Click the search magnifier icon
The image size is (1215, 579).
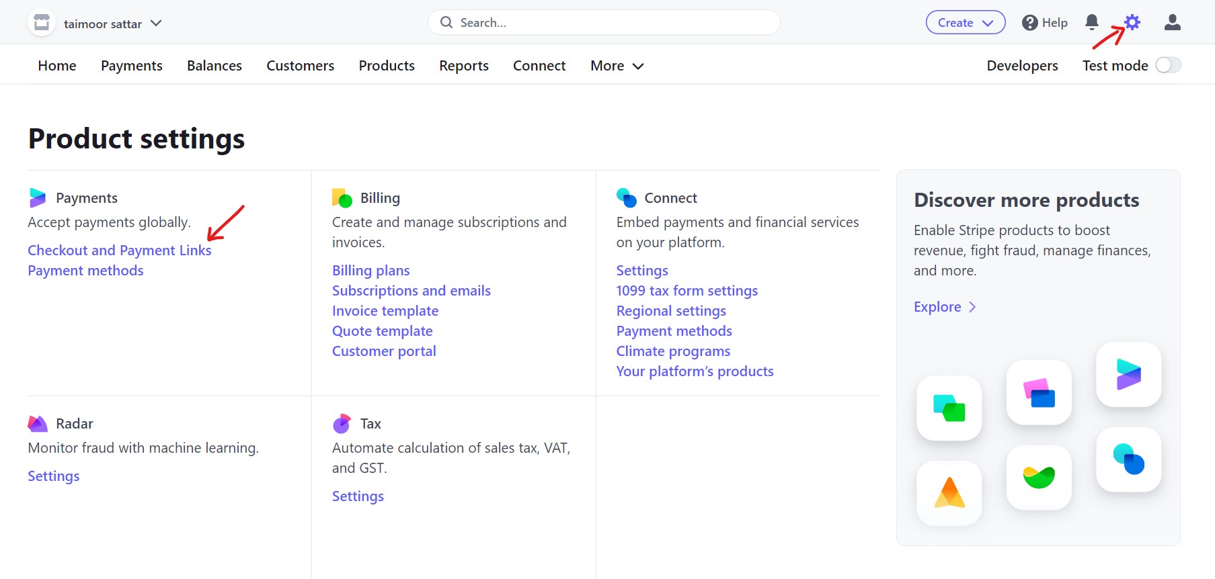coord(446,22)
